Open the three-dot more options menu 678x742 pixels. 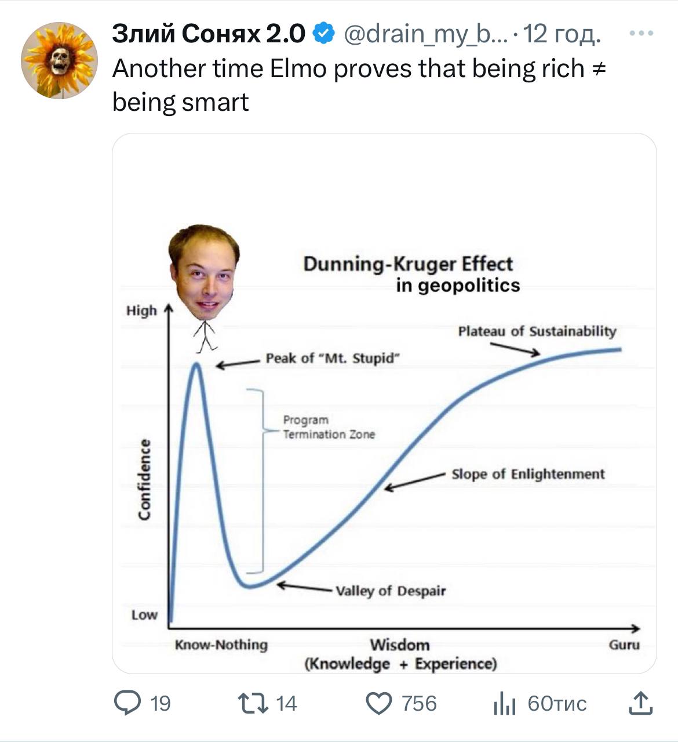click(x=641, y=35)
